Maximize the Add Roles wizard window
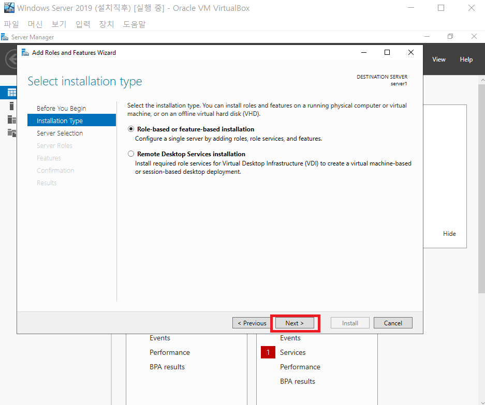Image resolution: width=485 pixels, height=405 pixels. [x=387, y=52]
